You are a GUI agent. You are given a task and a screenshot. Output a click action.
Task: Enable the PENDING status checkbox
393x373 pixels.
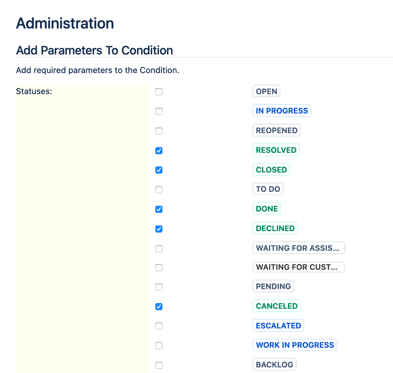[x=159, y=287]
